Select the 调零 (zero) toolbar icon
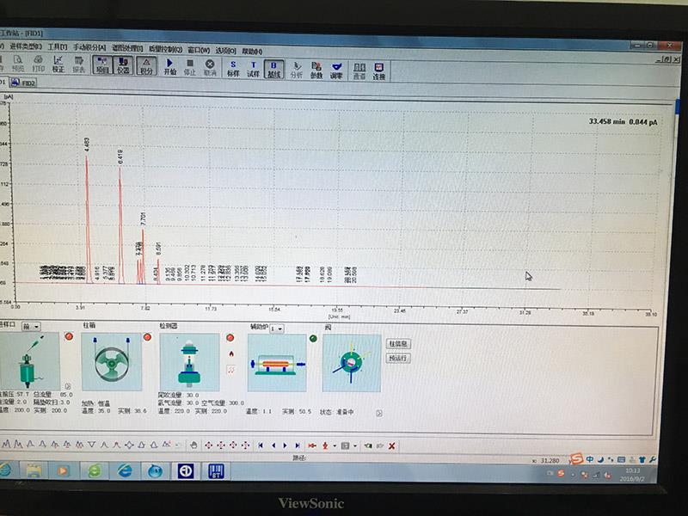Viewport: 688px width, 516px height. click(337, 68)
